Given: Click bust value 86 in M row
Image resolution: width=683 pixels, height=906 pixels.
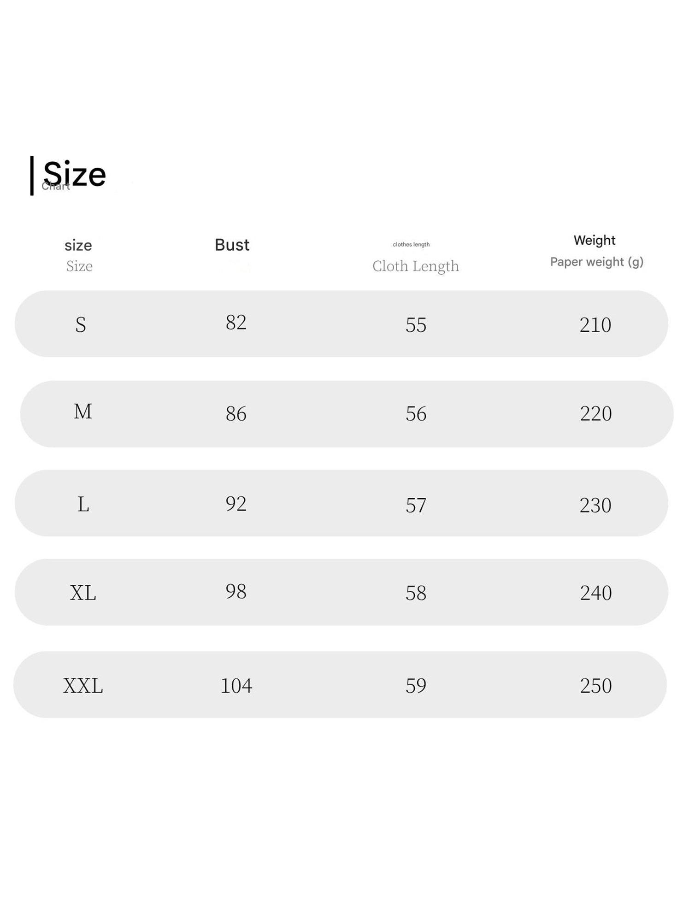Looking at the screenshot, I should pos(236,414).
